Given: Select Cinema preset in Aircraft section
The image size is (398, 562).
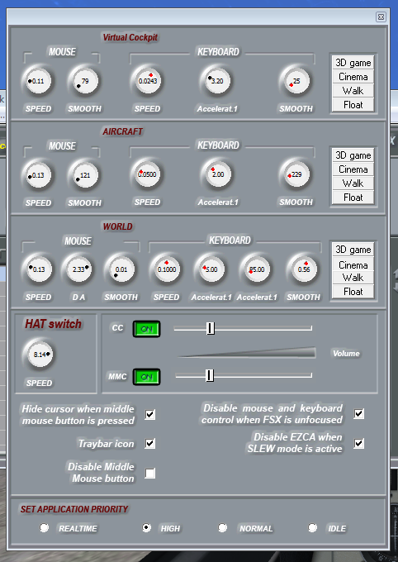Looking at the screenshot, I should tap(353, 169).
